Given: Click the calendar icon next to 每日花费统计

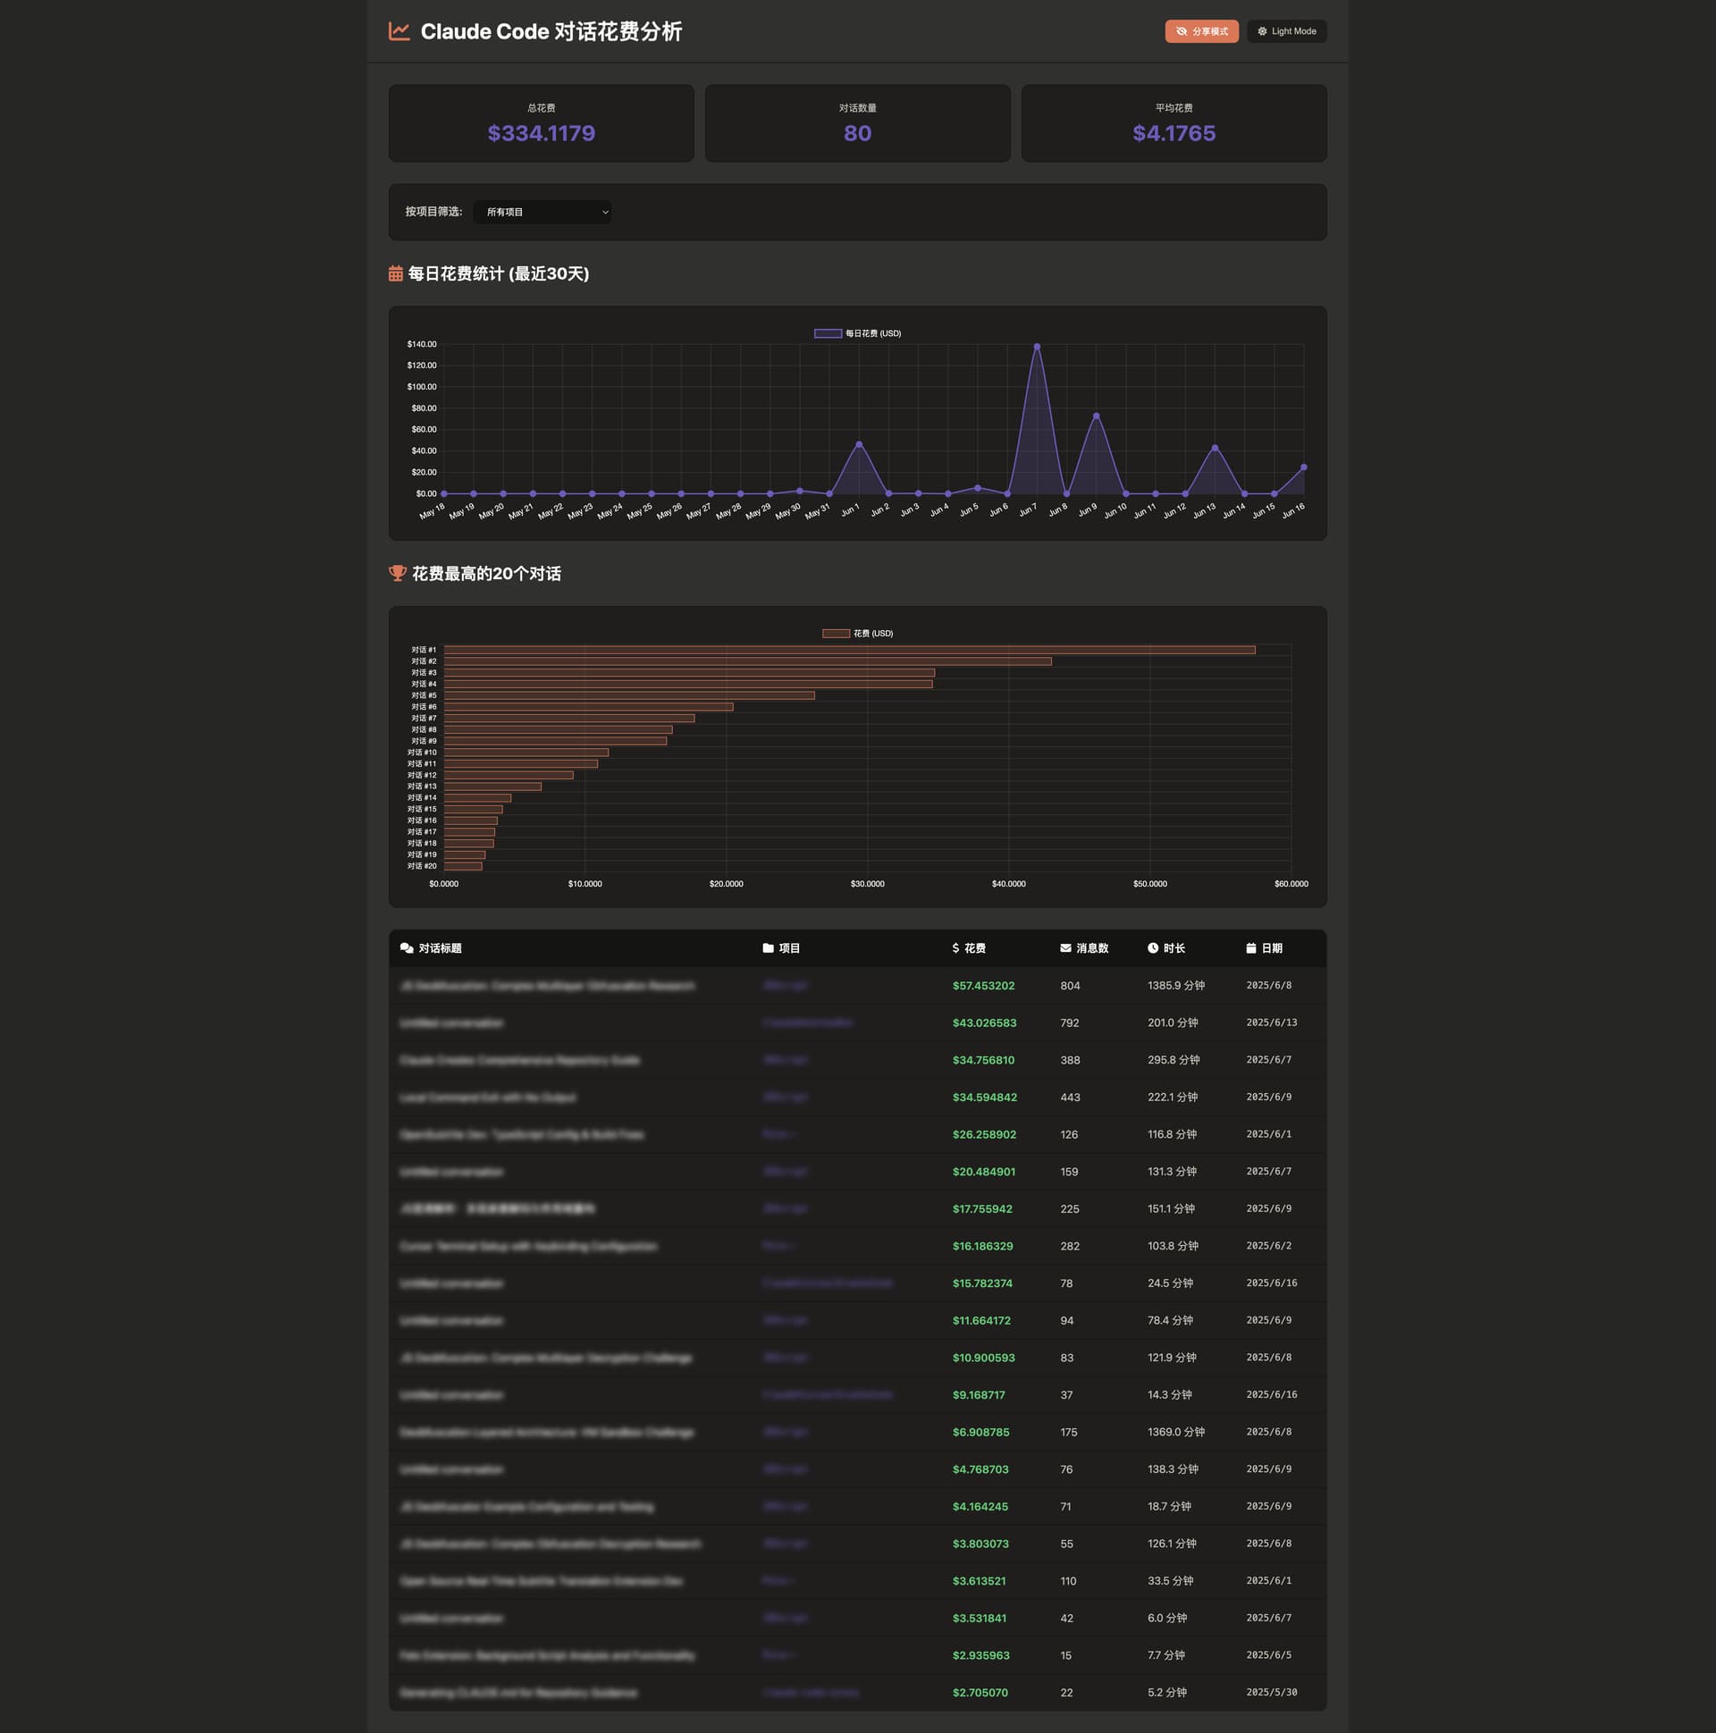Looking at the screenshot, I should pos(396,273).
